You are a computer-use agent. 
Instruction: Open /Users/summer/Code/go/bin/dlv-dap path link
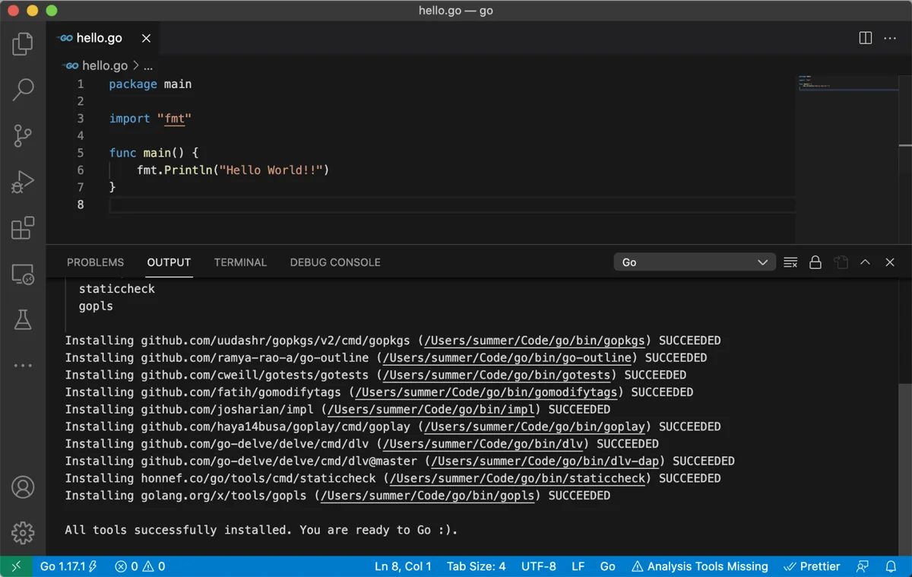545,461
